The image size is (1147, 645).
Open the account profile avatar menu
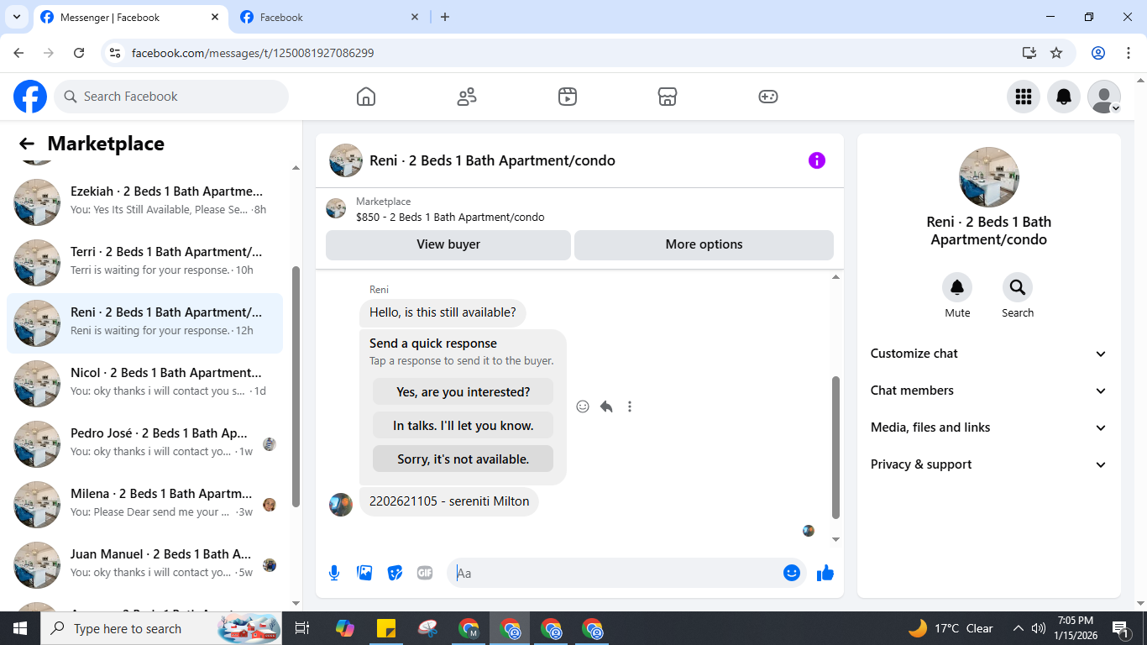(1104, 97)
